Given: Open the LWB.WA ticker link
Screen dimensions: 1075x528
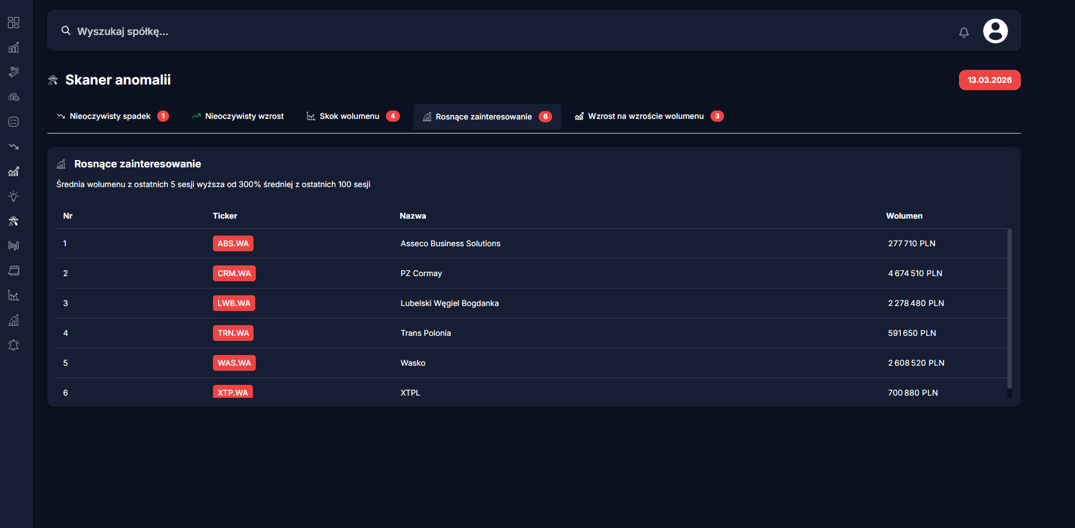Looking at the screenshot, I should click(x=234, y=303).
